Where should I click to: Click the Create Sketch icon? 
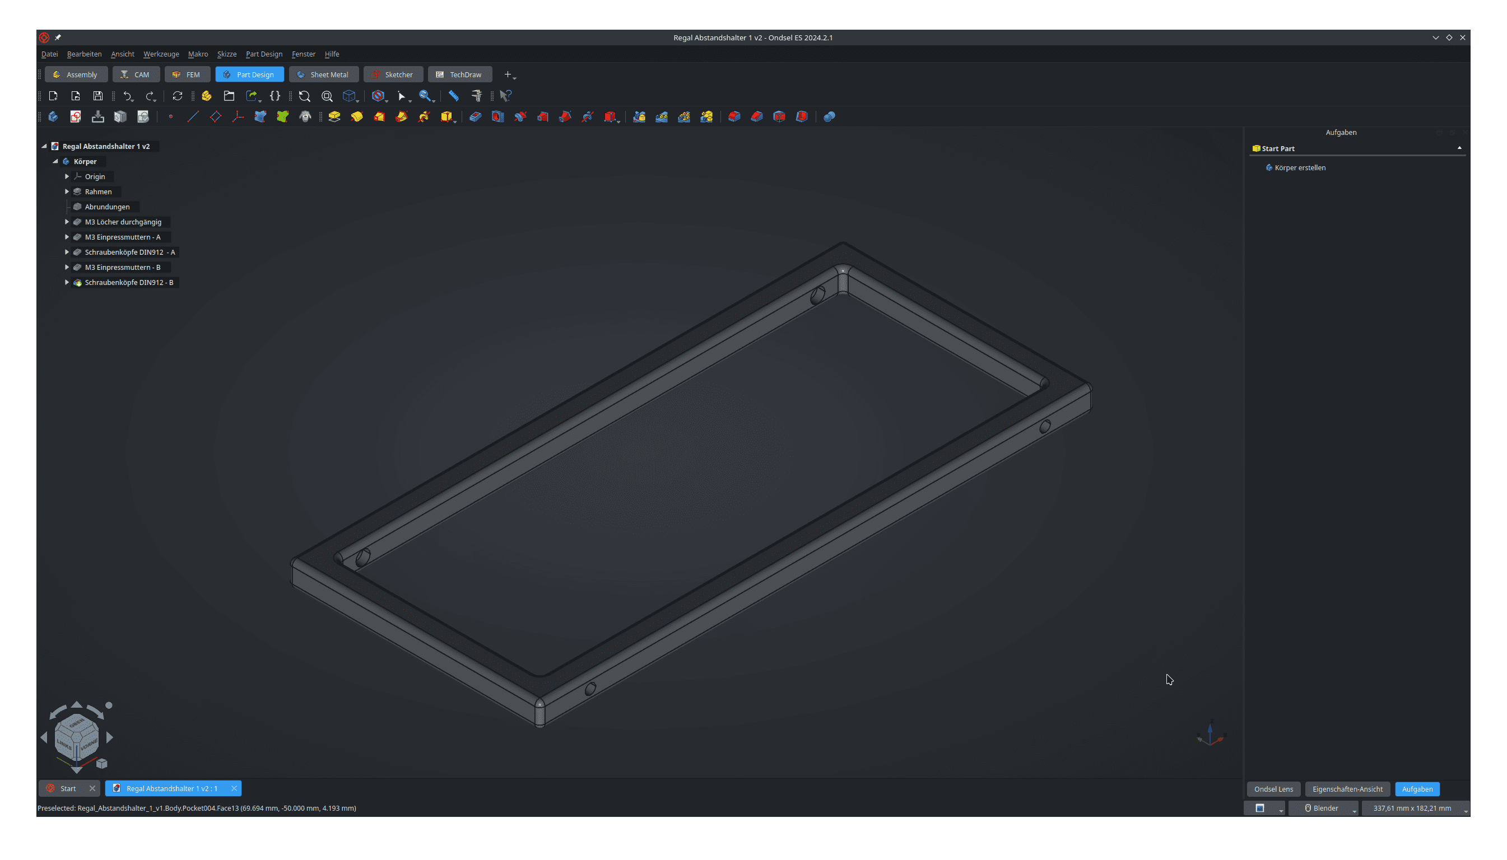tap(75, 116)
